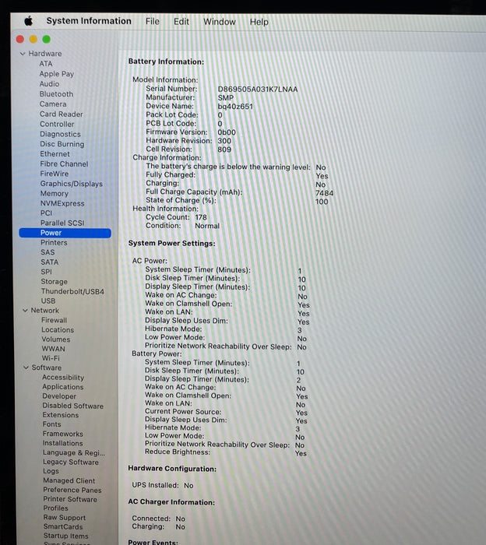486x545 pixels.
Task: Select Audio in sidebar
Action: (x=49, y=84)
